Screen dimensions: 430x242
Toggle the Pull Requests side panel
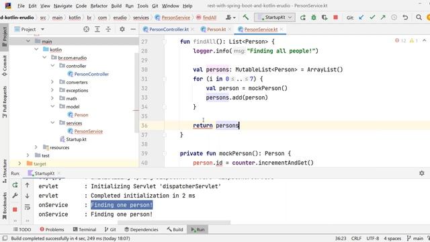pyautogui.click(x=5, y=102)
